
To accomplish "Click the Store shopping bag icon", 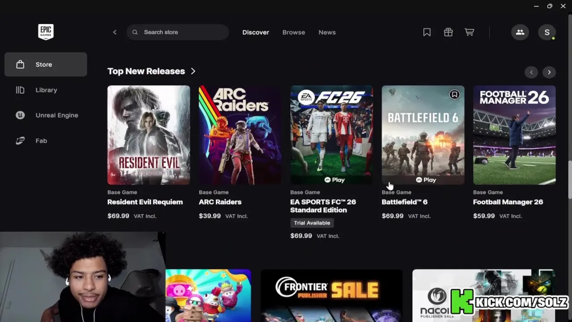I will tap(20, 64).
